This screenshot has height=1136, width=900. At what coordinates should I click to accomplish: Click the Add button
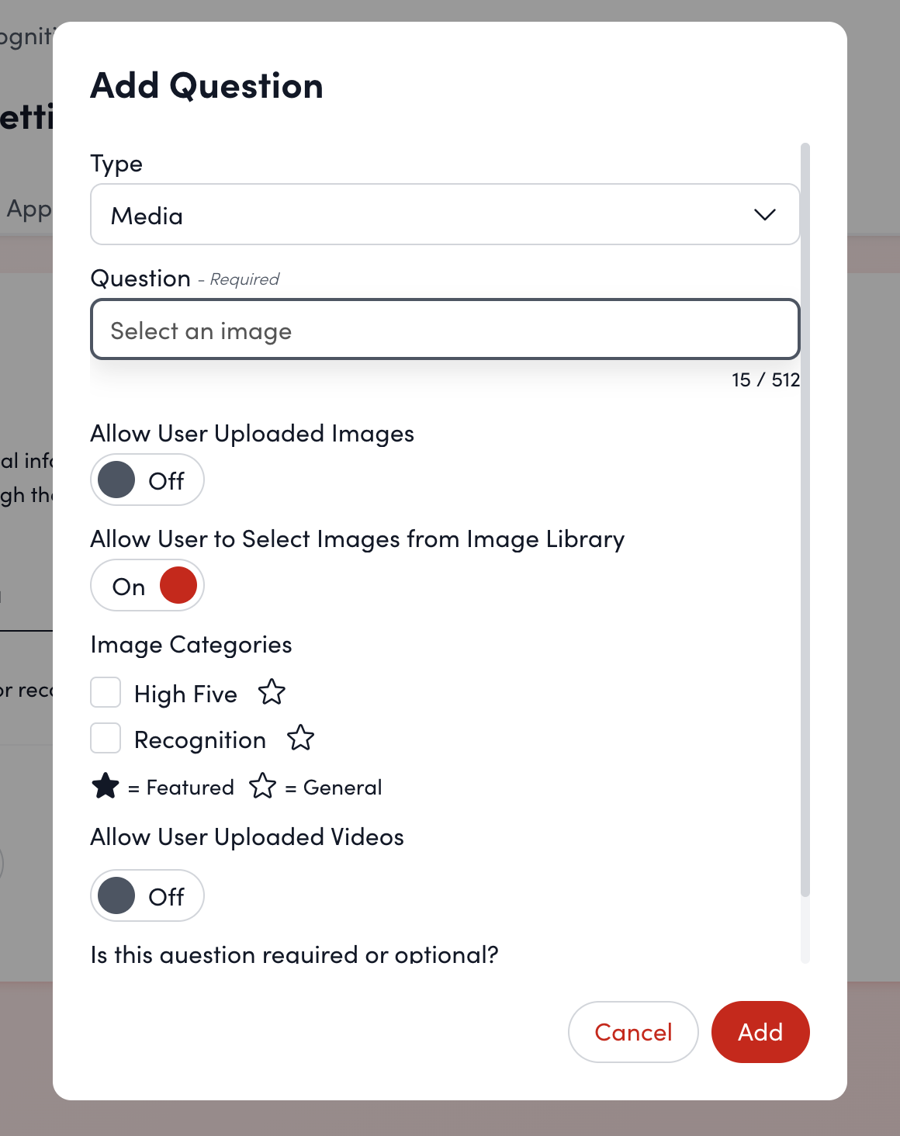(x=760, y=1032)
